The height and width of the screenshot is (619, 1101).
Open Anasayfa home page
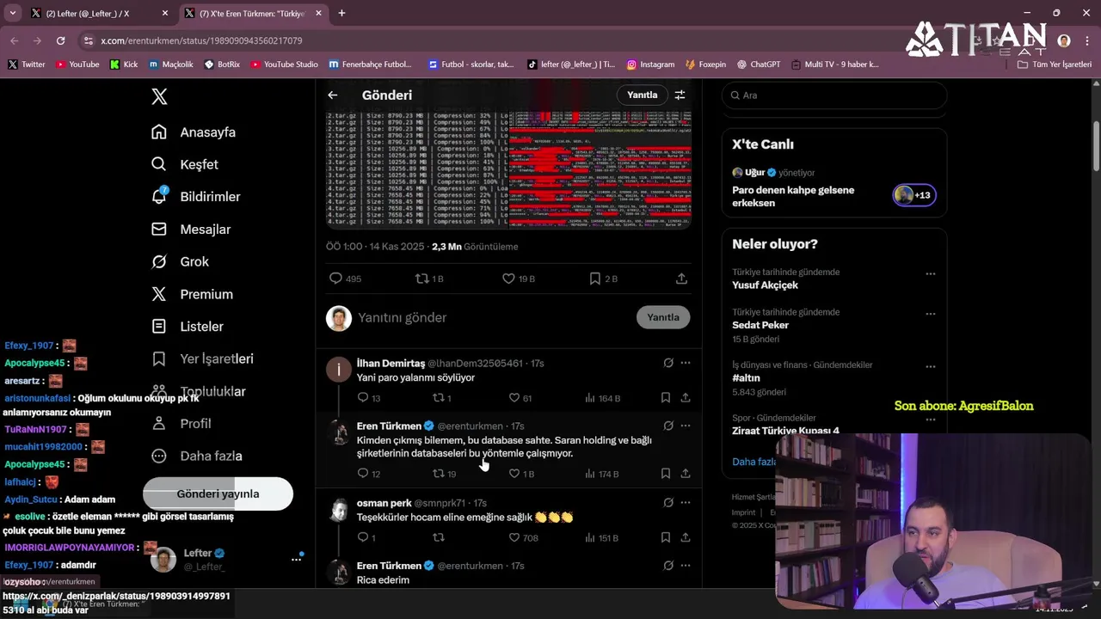pos(194,132)
